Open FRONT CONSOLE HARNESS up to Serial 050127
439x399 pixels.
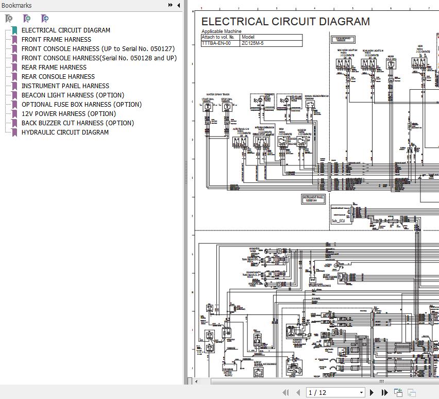98,49
